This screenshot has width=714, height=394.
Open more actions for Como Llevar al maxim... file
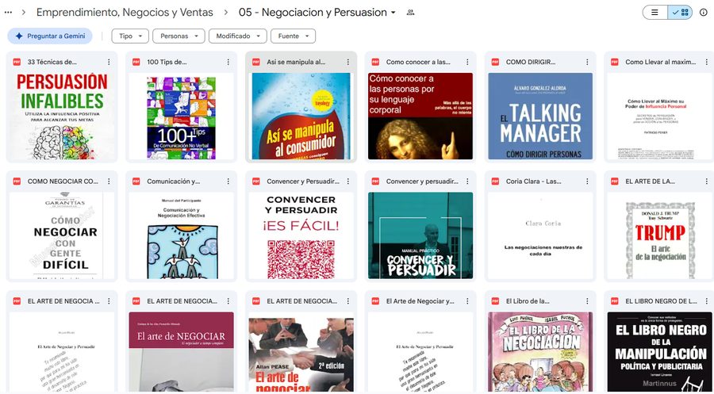click(x=706, y=62)
